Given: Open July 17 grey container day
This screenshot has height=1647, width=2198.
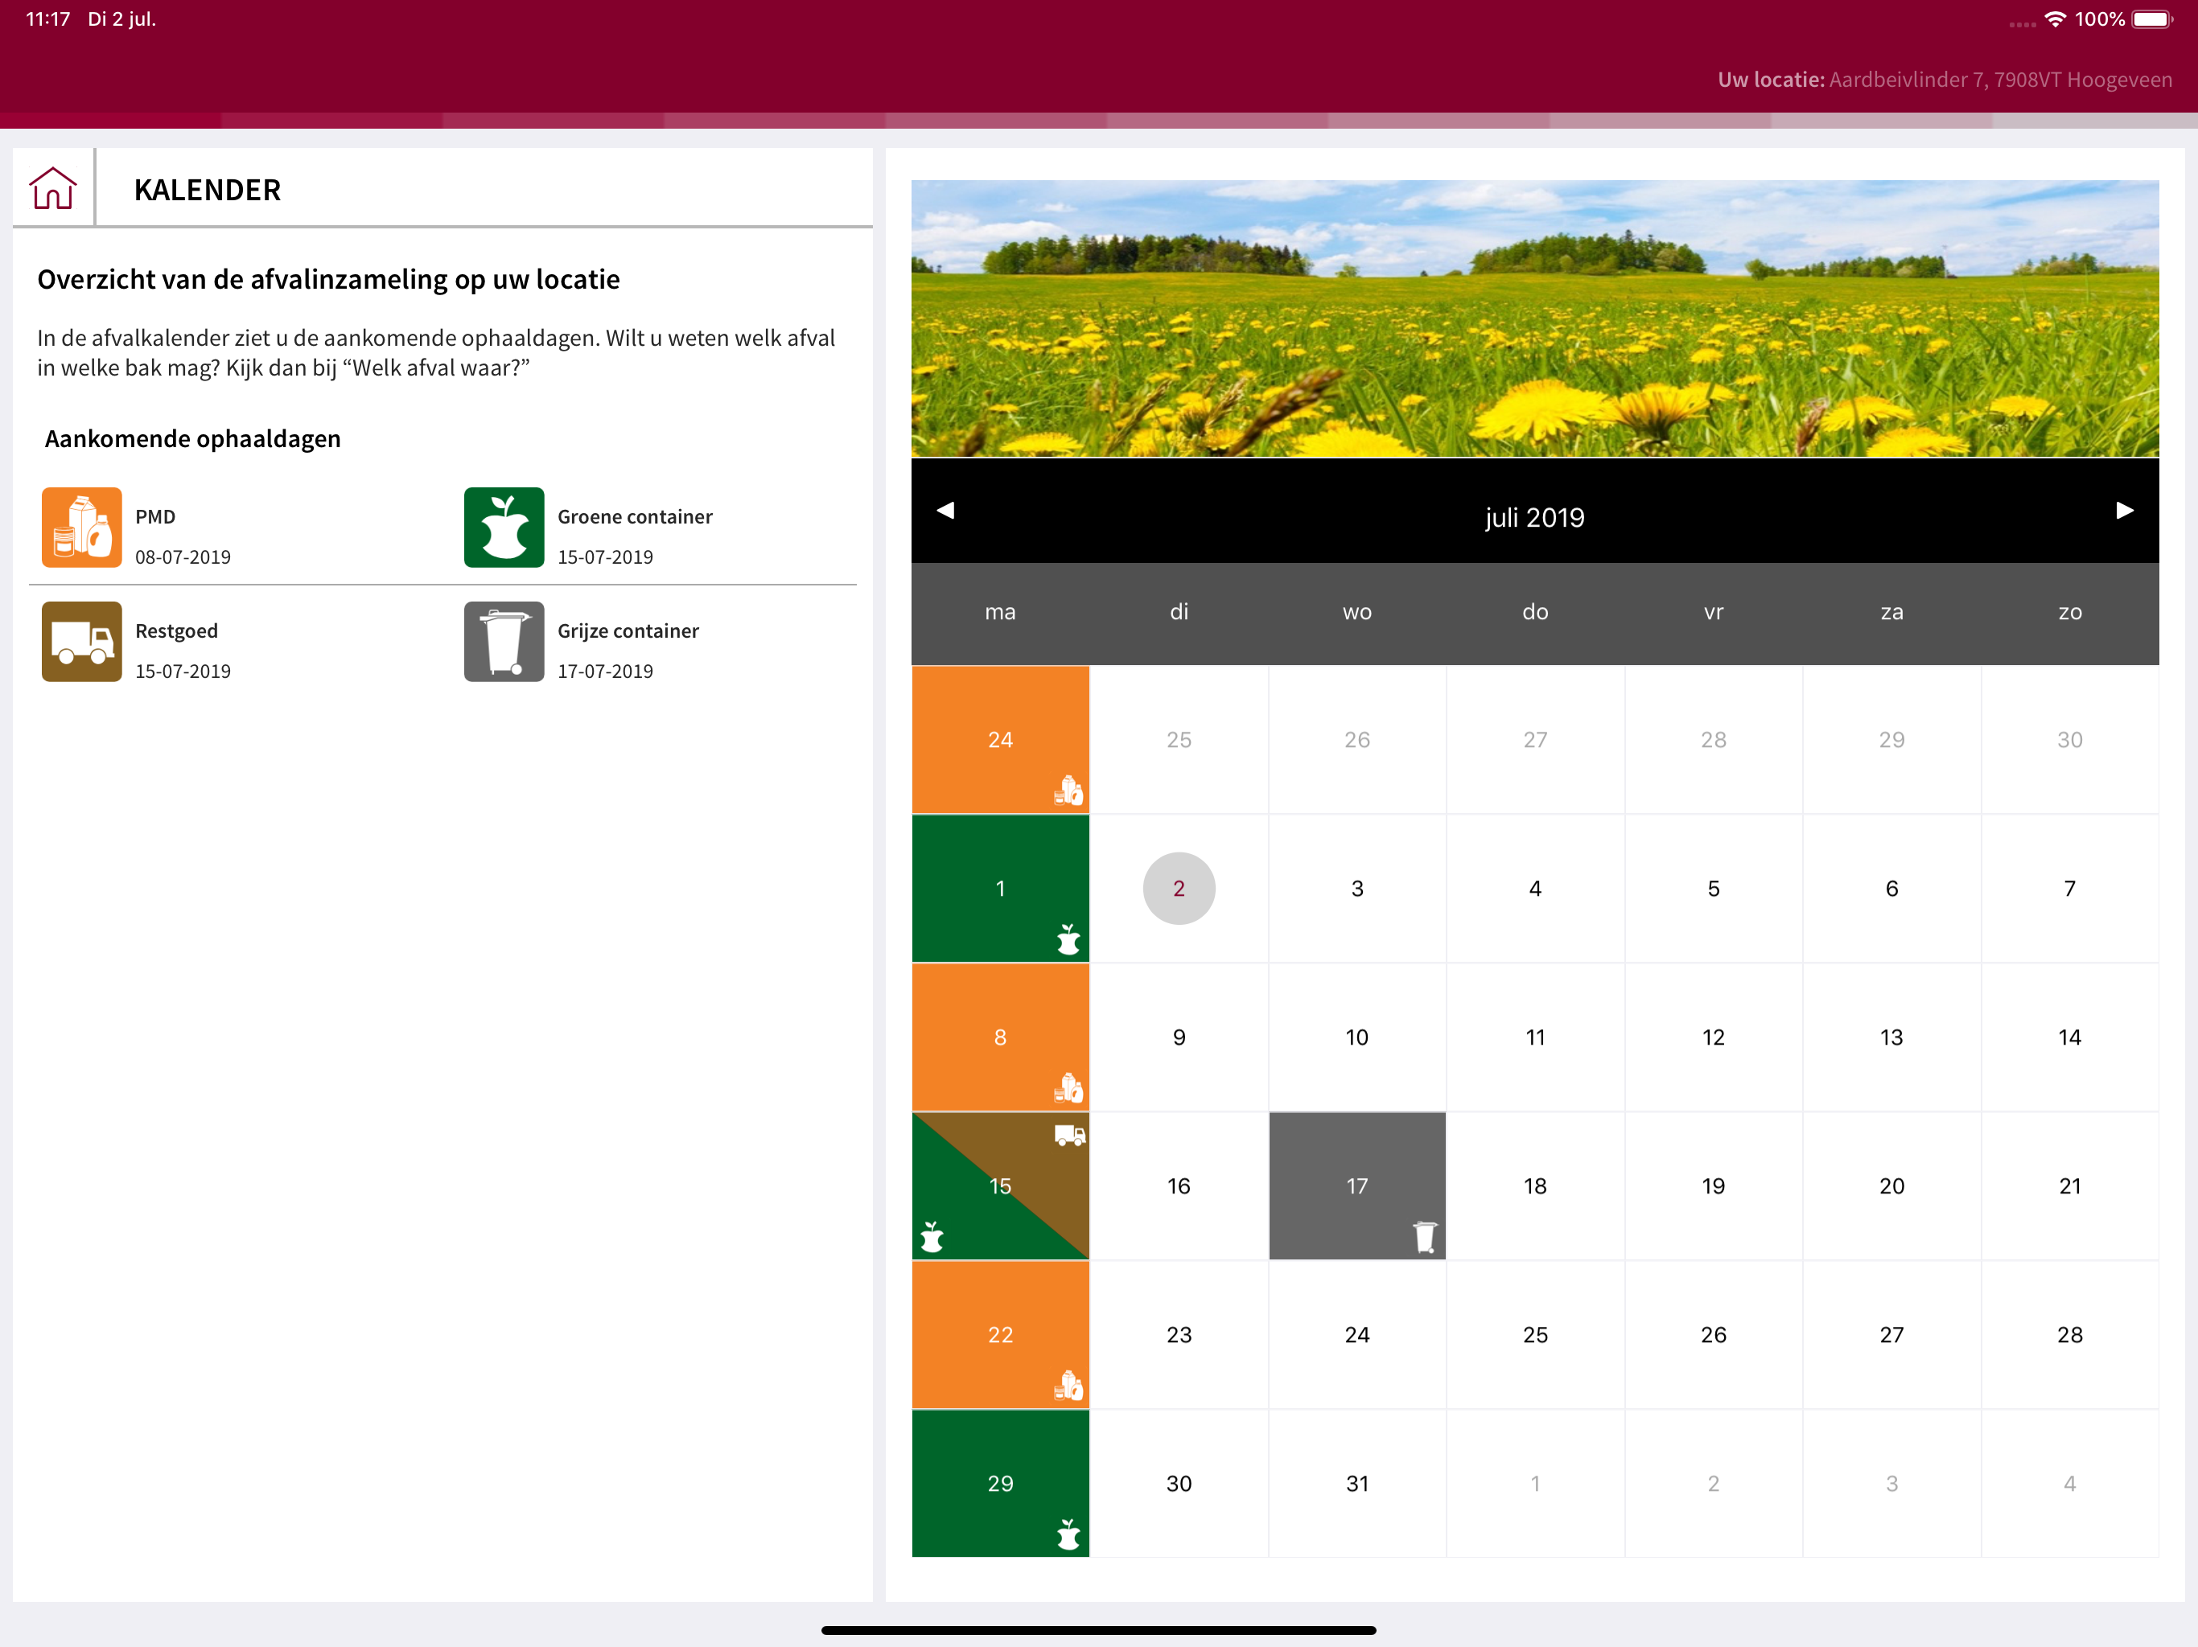Looking at the screenshot, I should [x=1356, y=1186].
